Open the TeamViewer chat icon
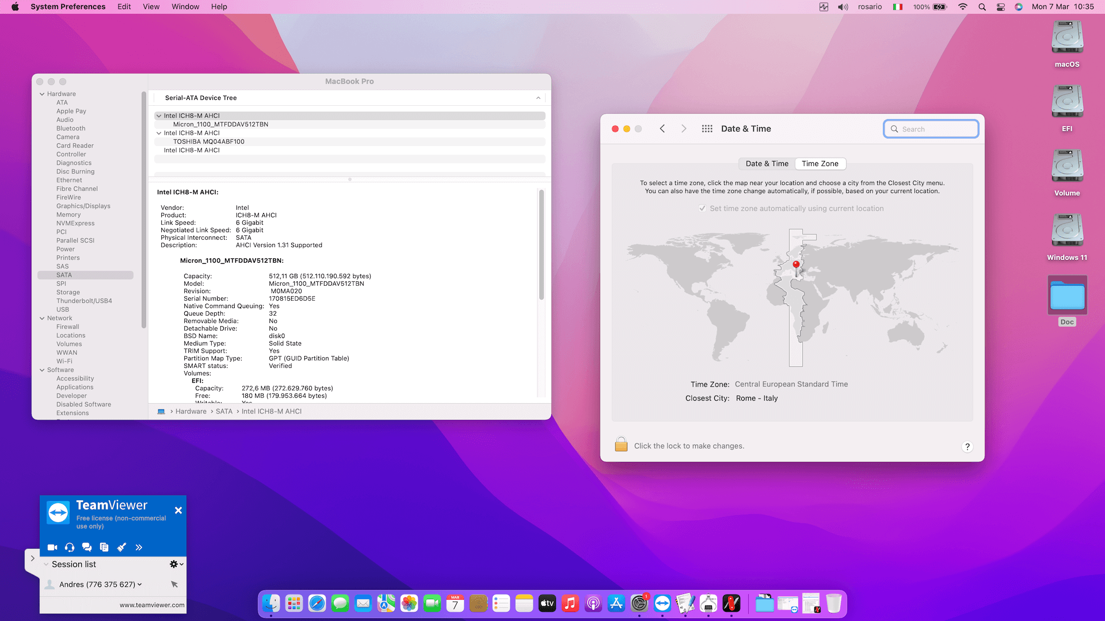 coord(87,547)
